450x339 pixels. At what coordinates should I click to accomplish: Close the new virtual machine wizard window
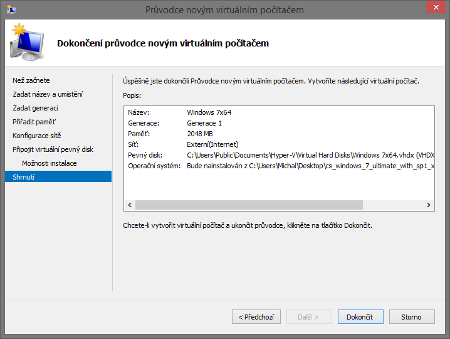pyautogui.click(x=432, y=8)
